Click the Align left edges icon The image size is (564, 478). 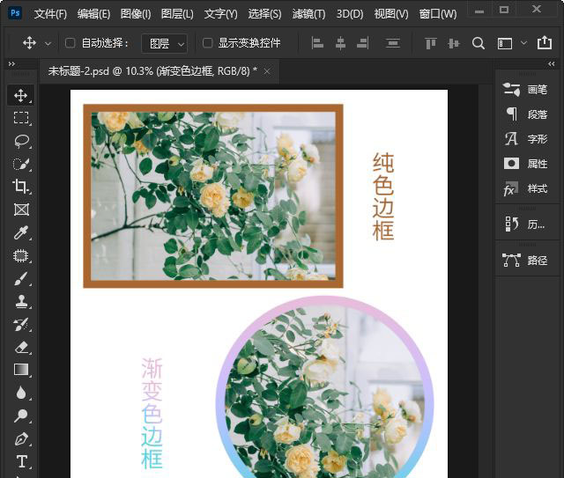tap(317, 43)
